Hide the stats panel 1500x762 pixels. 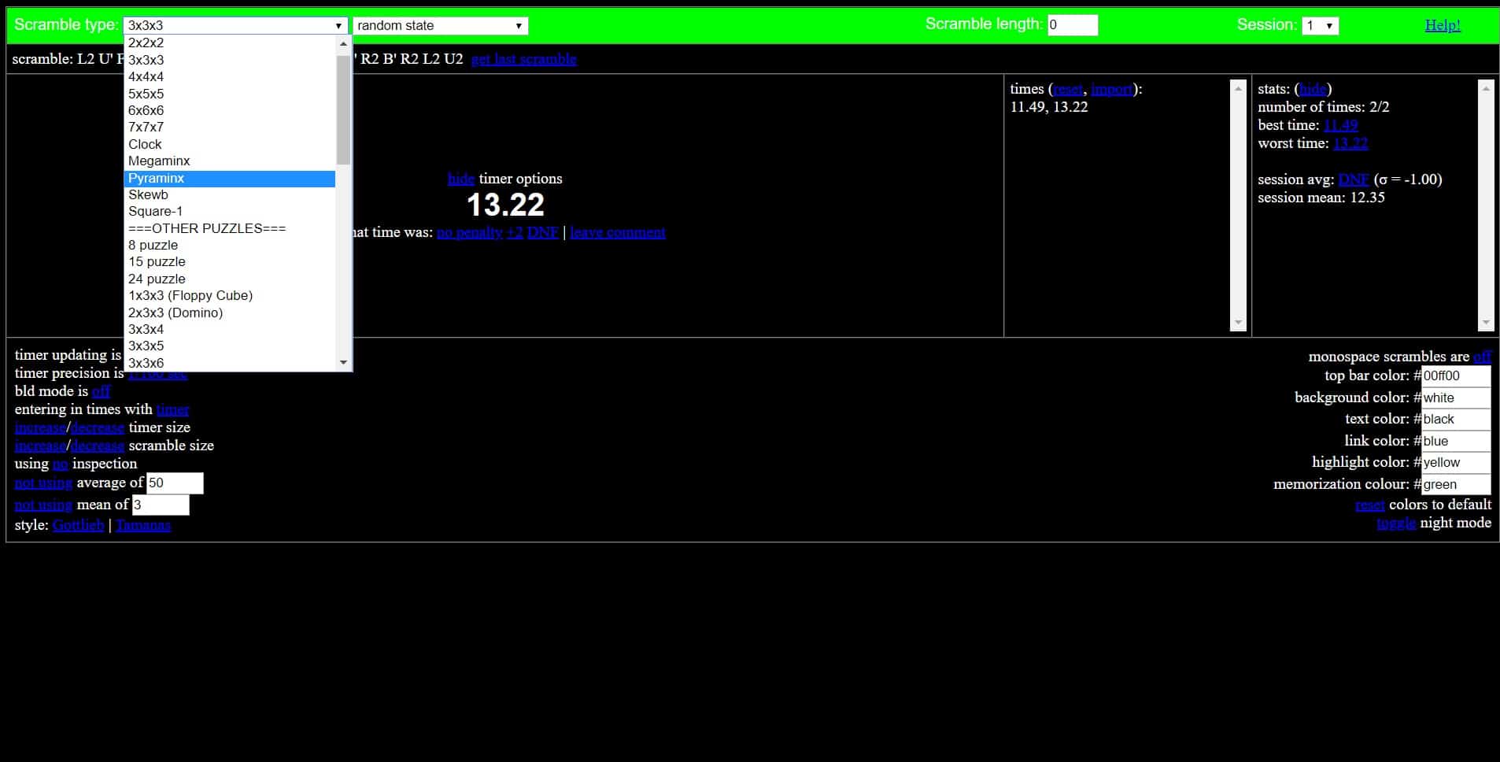click(1313, 89)
